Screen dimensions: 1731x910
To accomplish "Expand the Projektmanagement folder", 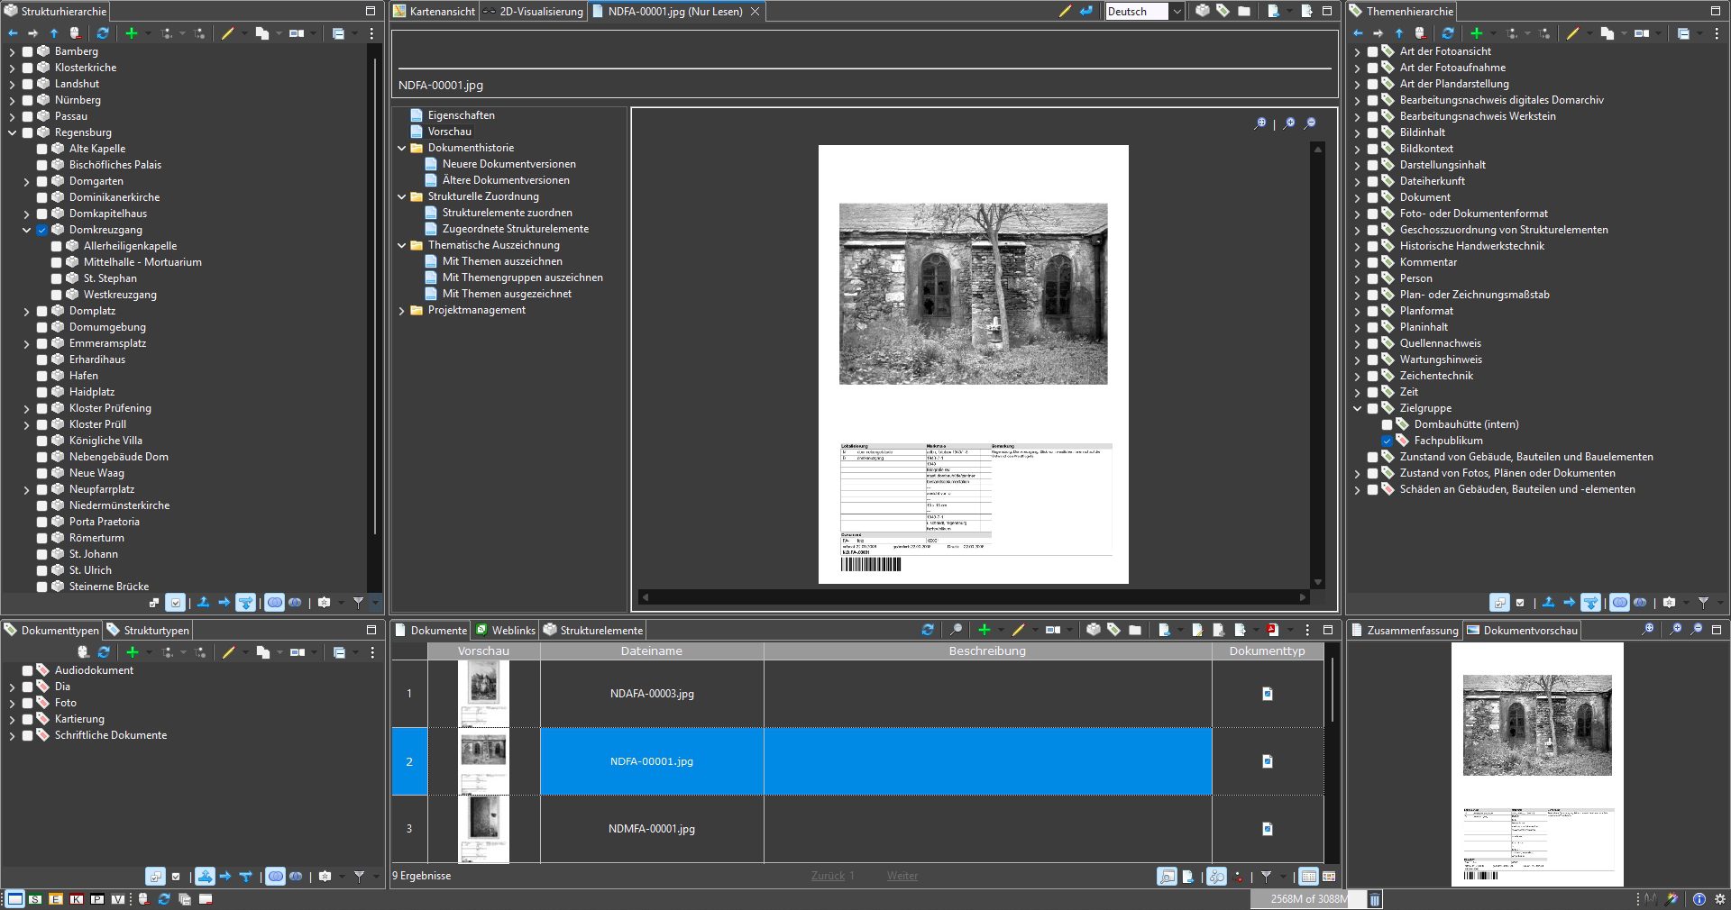I will [x=402, y=311].
